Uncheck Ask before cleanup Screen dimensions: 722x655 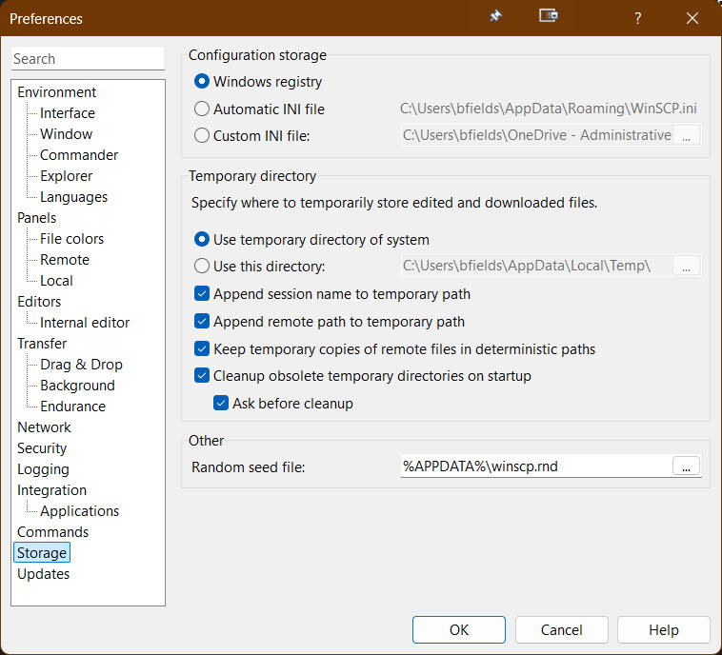(221, 404)
